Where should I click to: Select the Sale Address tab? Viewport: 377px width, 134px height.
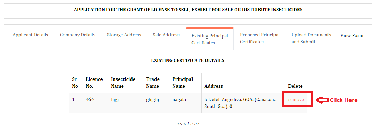[166, 35]
